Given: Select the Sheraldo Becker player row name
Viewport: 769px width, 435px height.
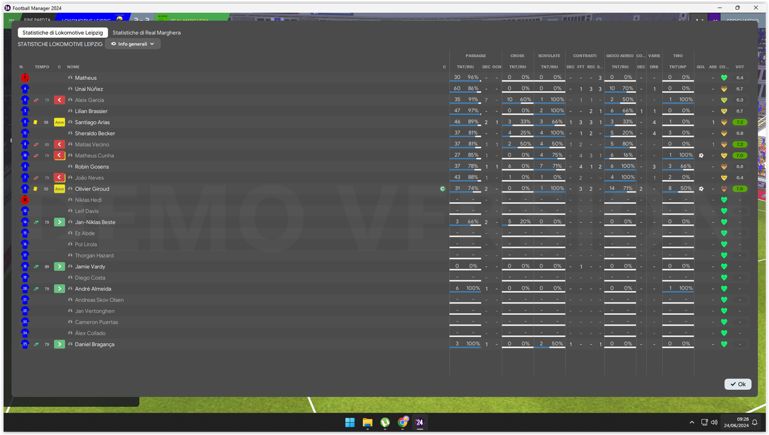Looking at the screenshot, I should tap(95, 133).
